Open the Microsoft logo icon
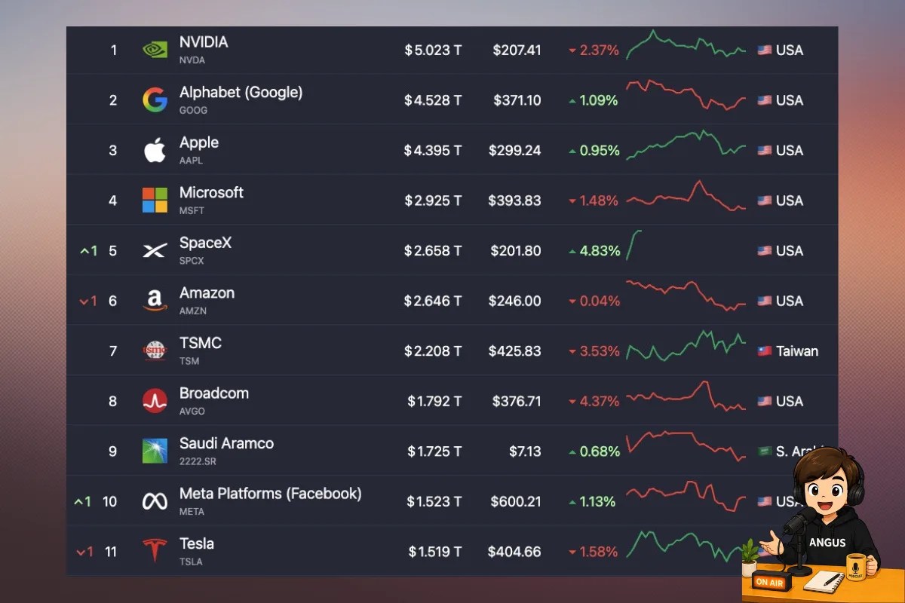 [x=155, y=200]
